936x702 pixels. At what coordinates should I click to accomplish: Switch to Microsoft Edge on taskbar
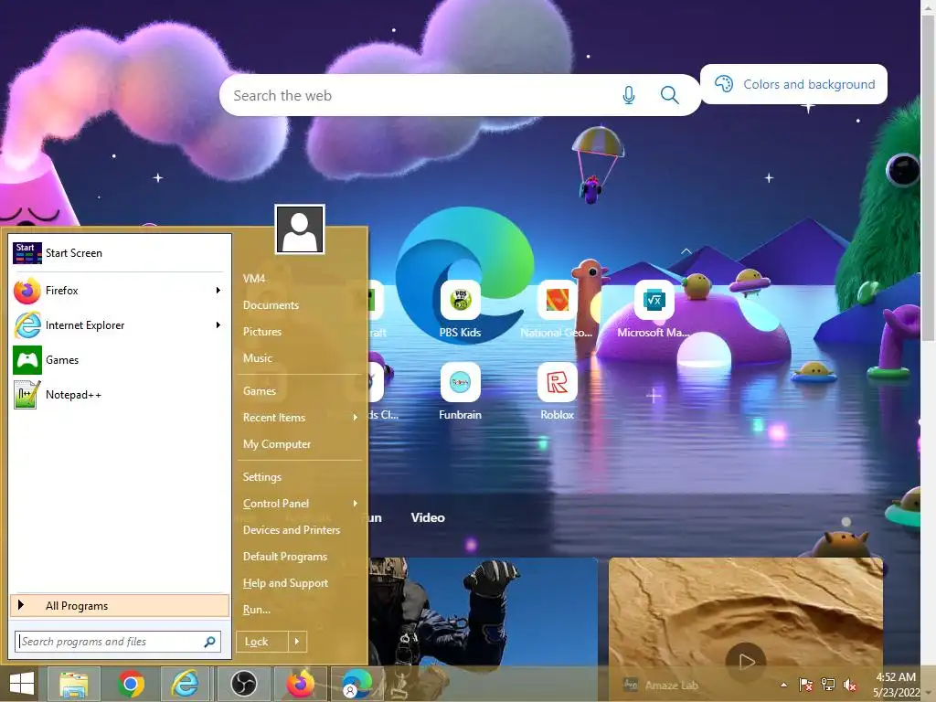[357, 684]
